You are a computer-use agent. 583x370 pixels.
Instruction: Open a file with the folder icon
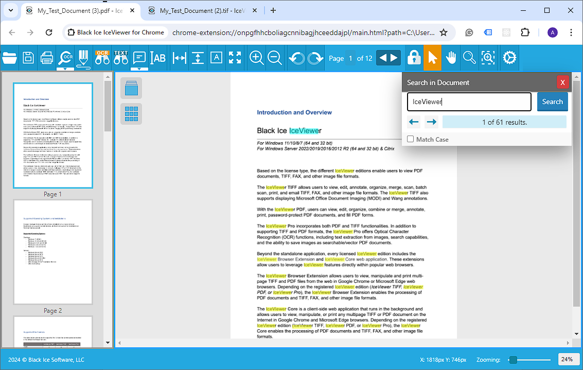coord(9,58)
